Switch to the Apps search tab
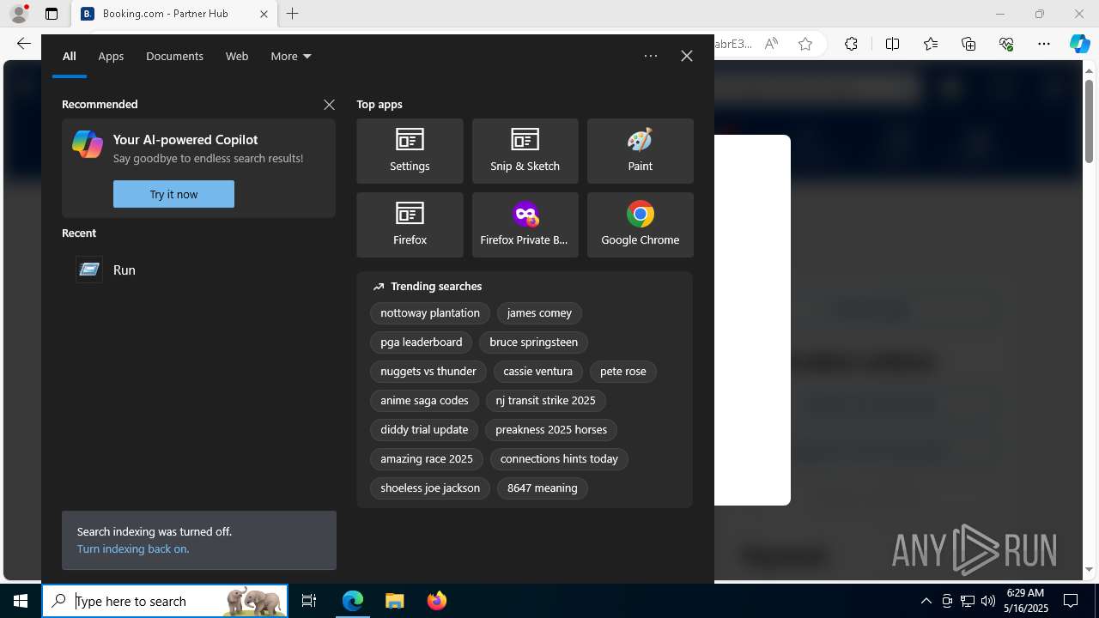Screen dimensions: 1099x618 coord(111,56)
